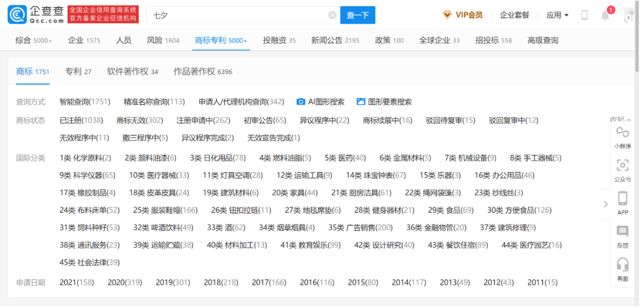Filter by 45类 社会法律(39)

click(89, 263)
